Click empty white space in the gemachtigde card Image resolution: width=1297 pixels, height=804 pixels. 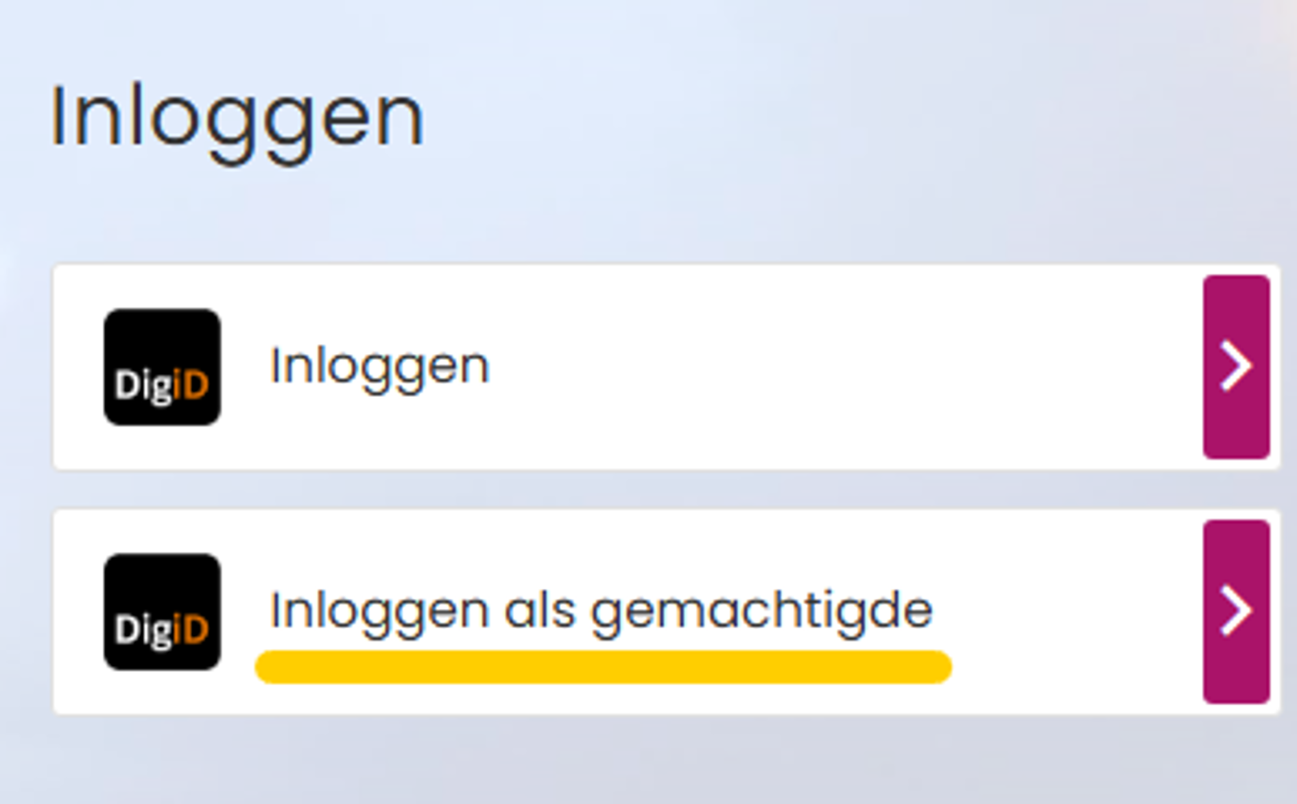(x=1070, y=611)
